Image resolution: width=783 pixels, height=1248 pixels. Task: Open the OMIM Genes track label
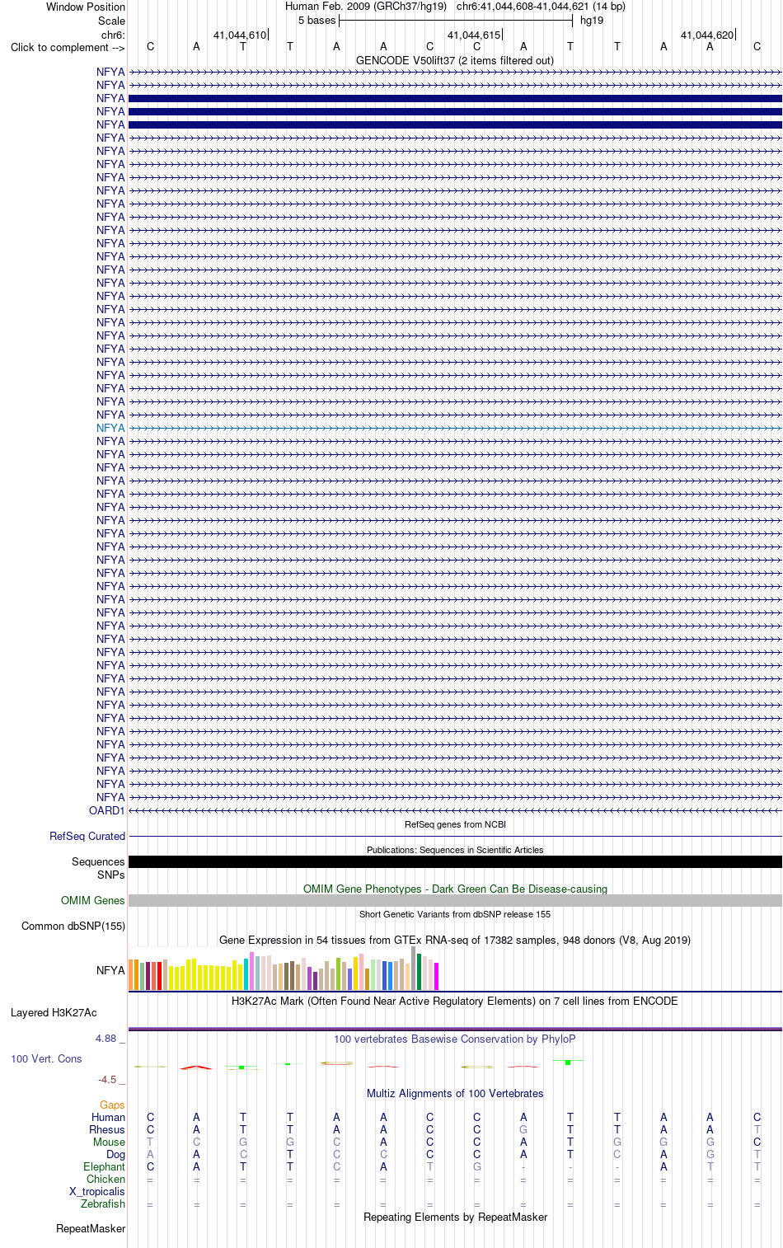(x=93, y=900)
